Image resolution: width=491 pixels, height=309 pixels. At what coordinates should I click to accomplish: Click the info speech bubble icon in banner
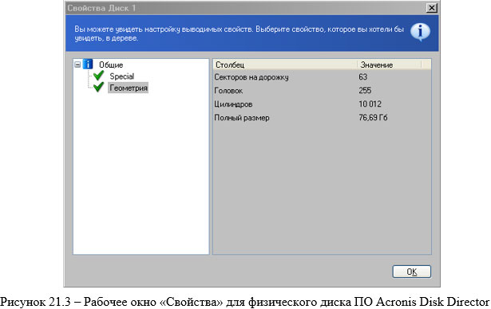[x=420, y=32]
